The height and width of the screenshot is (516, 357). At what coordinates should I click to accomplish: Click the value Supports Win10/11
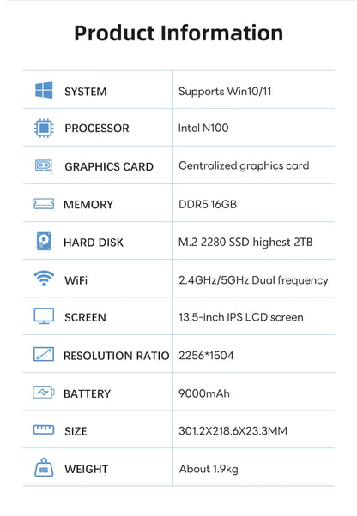tap(225, 91)
